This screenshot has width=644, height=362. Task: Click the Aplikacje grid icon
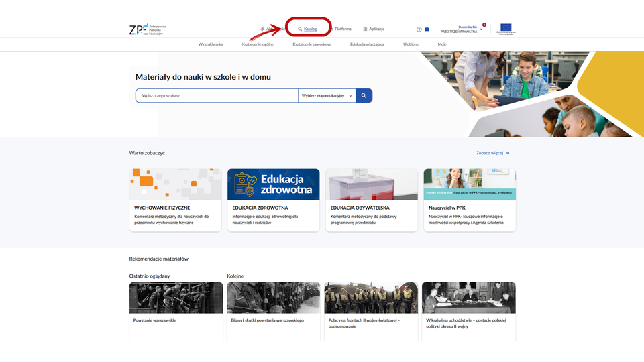(x=365, y=29)
